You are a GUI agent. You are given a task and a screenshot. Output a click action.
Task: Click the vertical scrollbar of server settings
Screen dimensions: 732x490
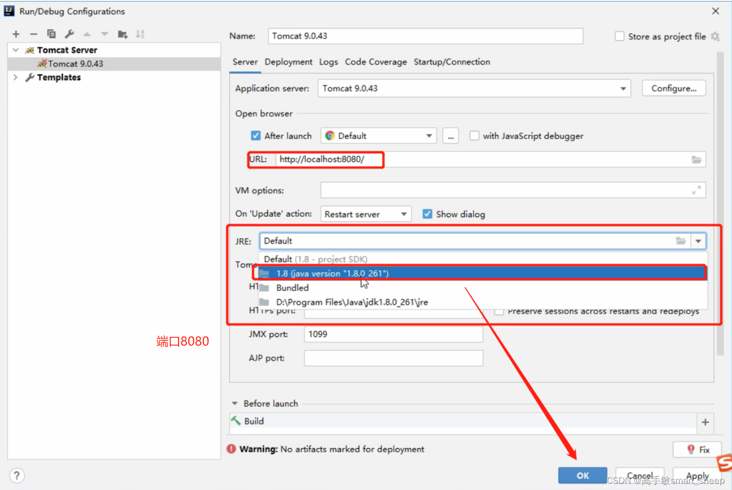(x=720, y=204)
